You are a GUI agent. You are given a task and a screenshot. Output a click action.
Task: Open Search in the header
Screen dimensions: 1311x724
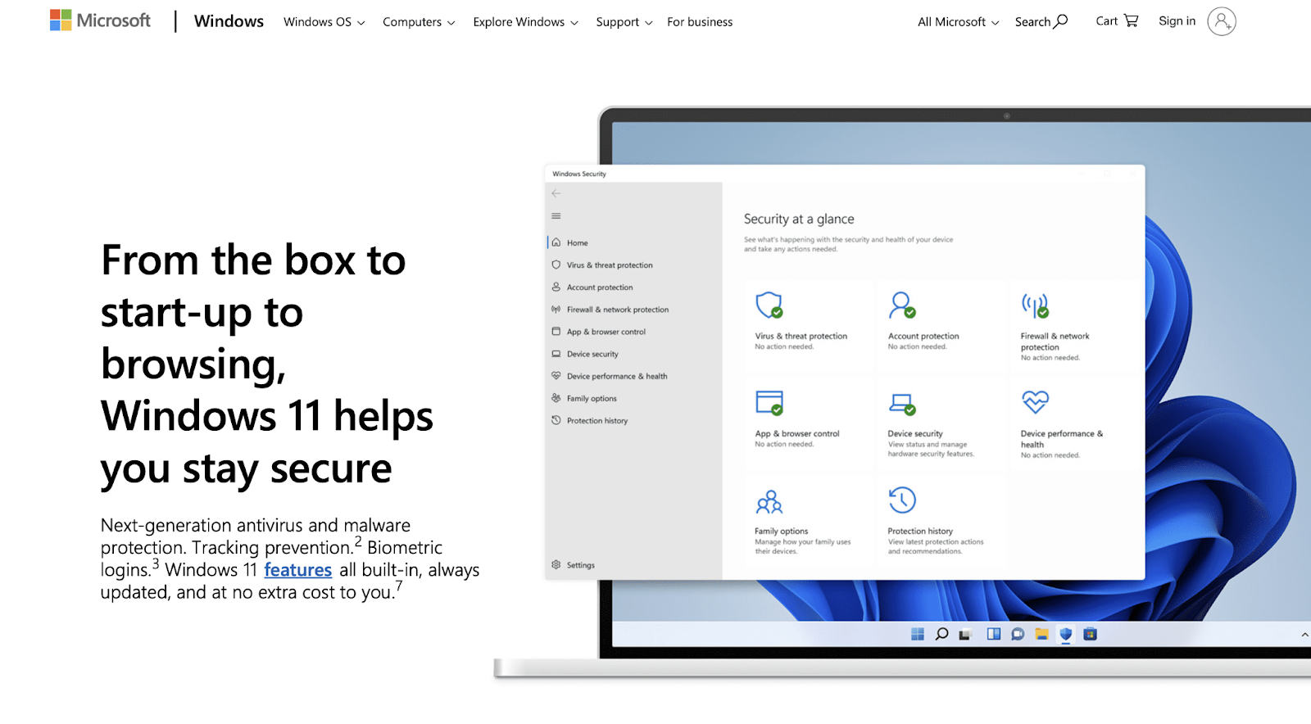coord(1041,21)
